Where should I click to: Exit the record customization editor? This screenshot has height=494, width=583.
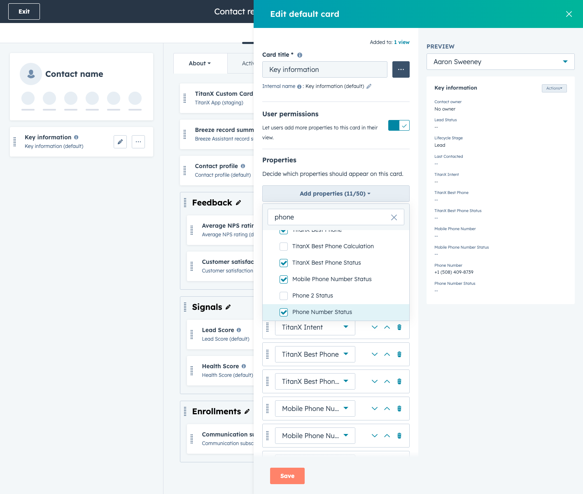point(24,12)
